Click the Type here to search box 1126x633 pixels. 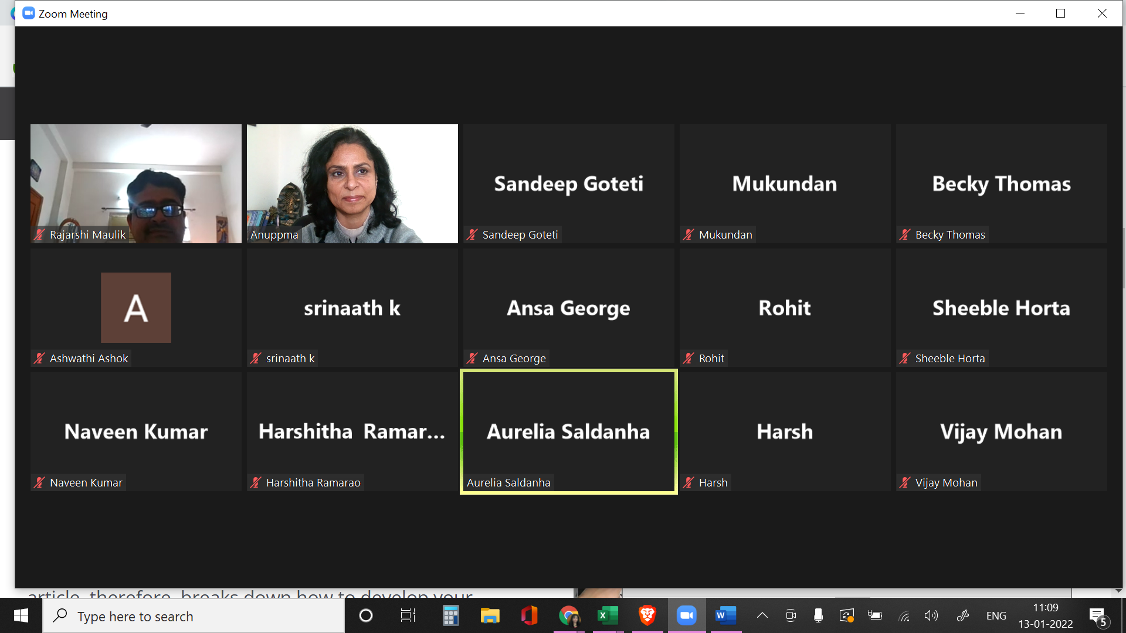click(194, 617)
